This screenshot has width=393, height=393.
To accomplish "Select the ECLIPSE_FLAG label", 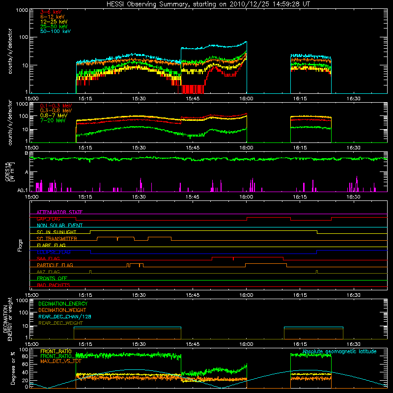I will coord(54,252).
